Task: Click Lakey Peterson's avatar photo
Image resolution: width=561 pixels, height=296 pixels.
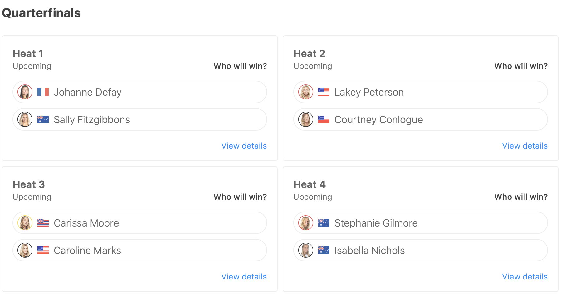Action: point(306,92)
